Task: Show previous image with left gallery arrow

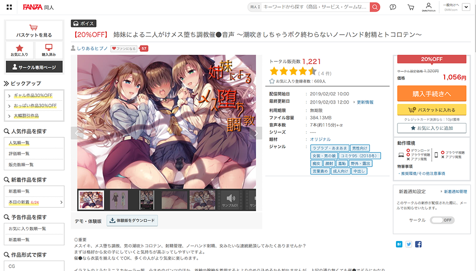Action: pyautogui.click(x=77, y=133)
